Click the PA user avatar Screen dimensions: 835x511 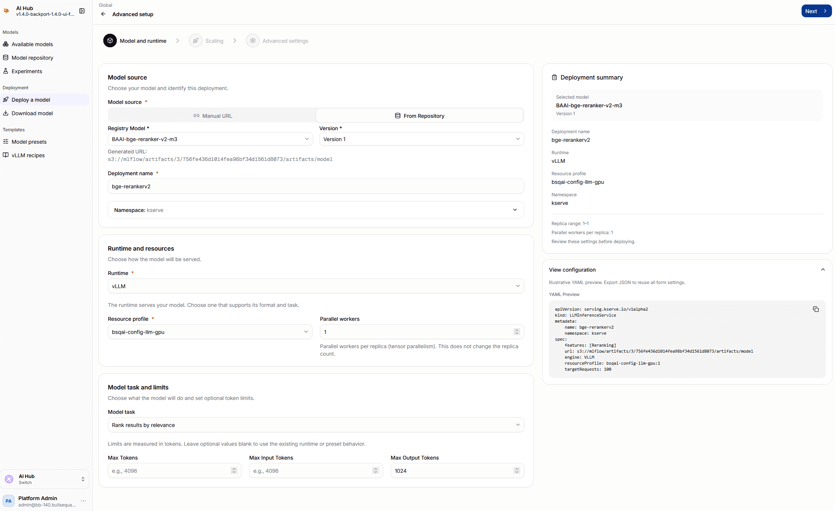coord(9,501)
